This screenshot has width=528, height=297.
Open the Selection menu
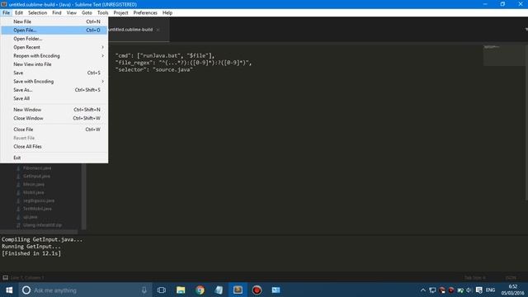37,13
